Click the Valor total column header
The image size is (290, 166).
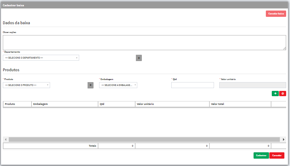(240, 104)
